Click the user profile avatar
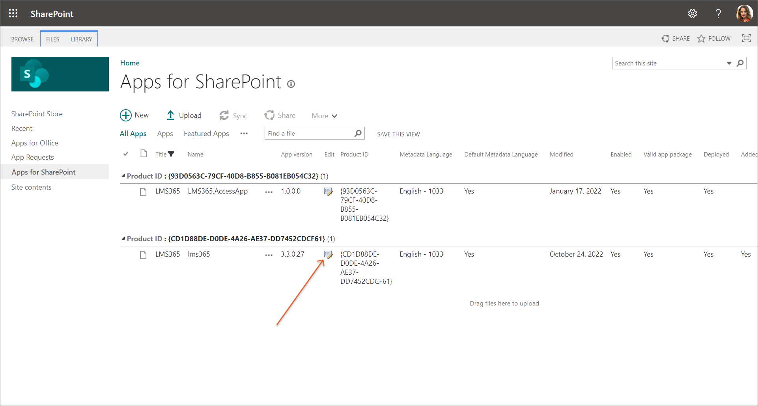This screenshot has width=758, height=406. [x=744, y=14]
